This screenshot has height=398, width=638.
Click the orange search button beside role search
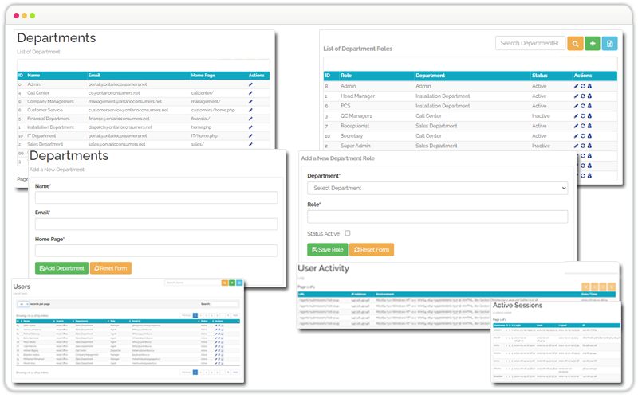(x=574, y=44)
